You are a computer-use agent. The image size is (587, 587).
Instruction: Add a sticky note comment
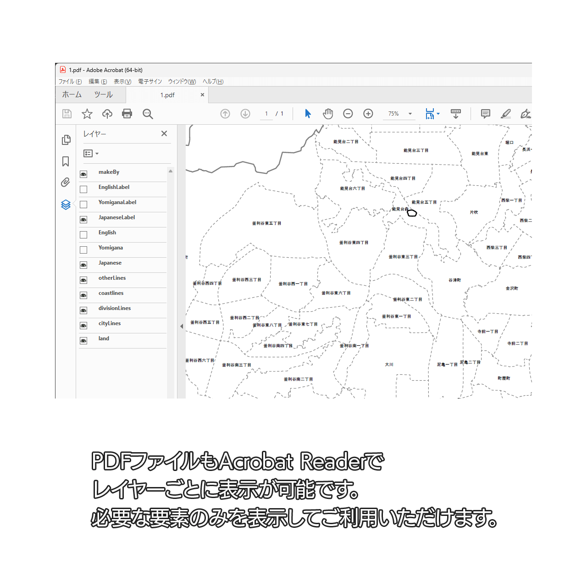[x=486, y=114]
